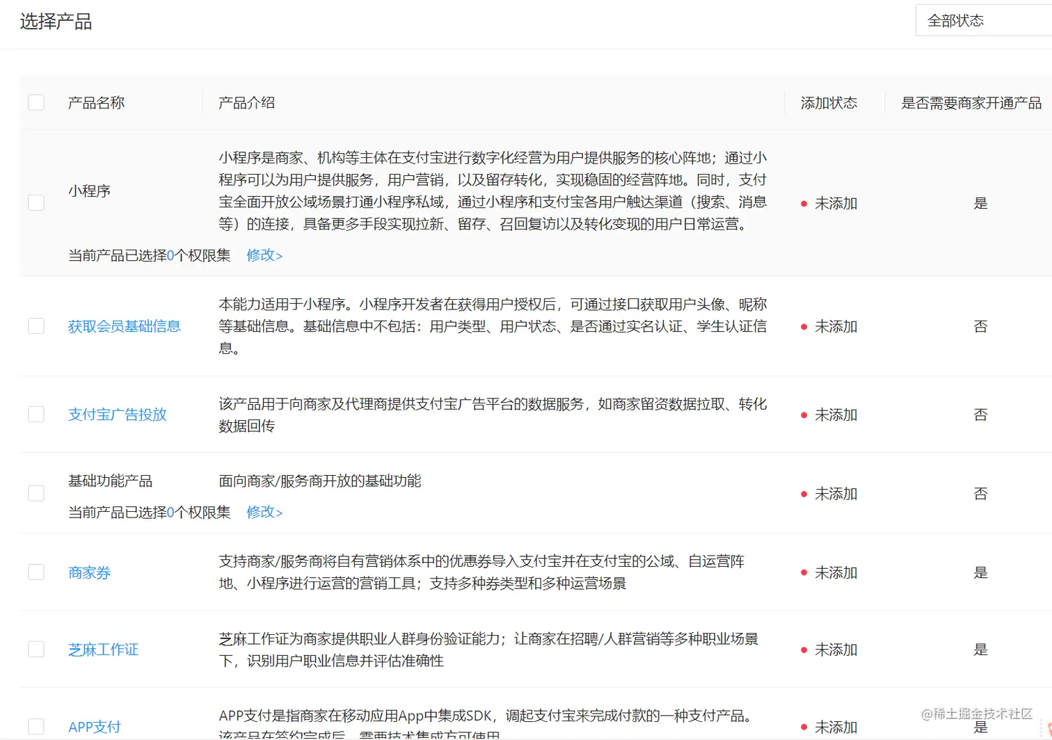The image size is (1052, 740).
Task: Click 未添加 status in the 小程序 row
Action: coord(829,203)
